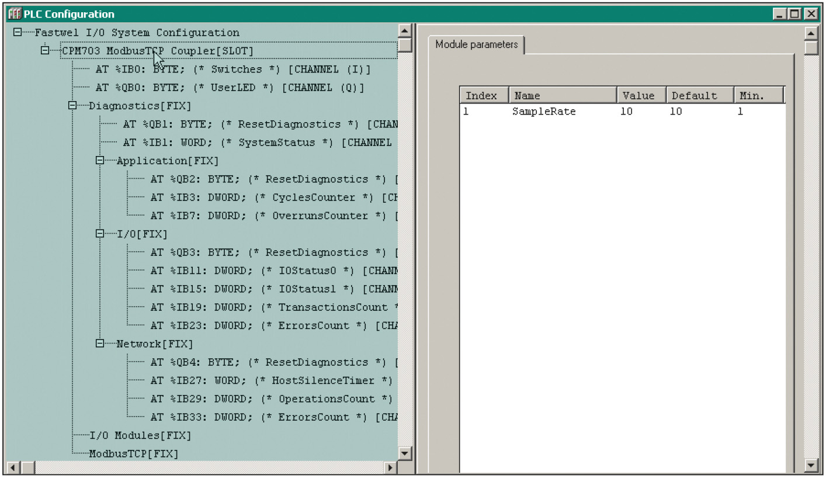Collapse the Fastwel I/O System Configuration root node
826x478 pixels.
(18, 33)
